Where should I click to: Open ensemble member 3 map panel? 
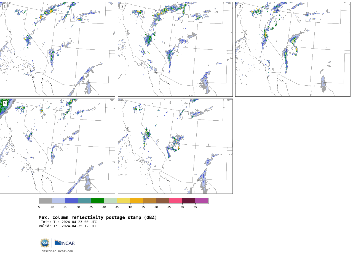tap(293, 49)
